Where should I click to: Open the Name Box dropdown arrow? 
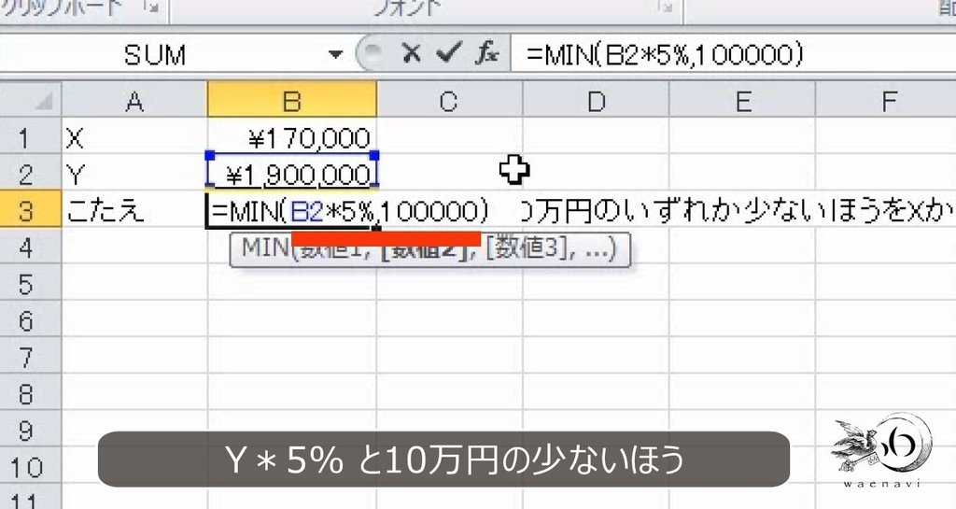click(x=335, y=55)
